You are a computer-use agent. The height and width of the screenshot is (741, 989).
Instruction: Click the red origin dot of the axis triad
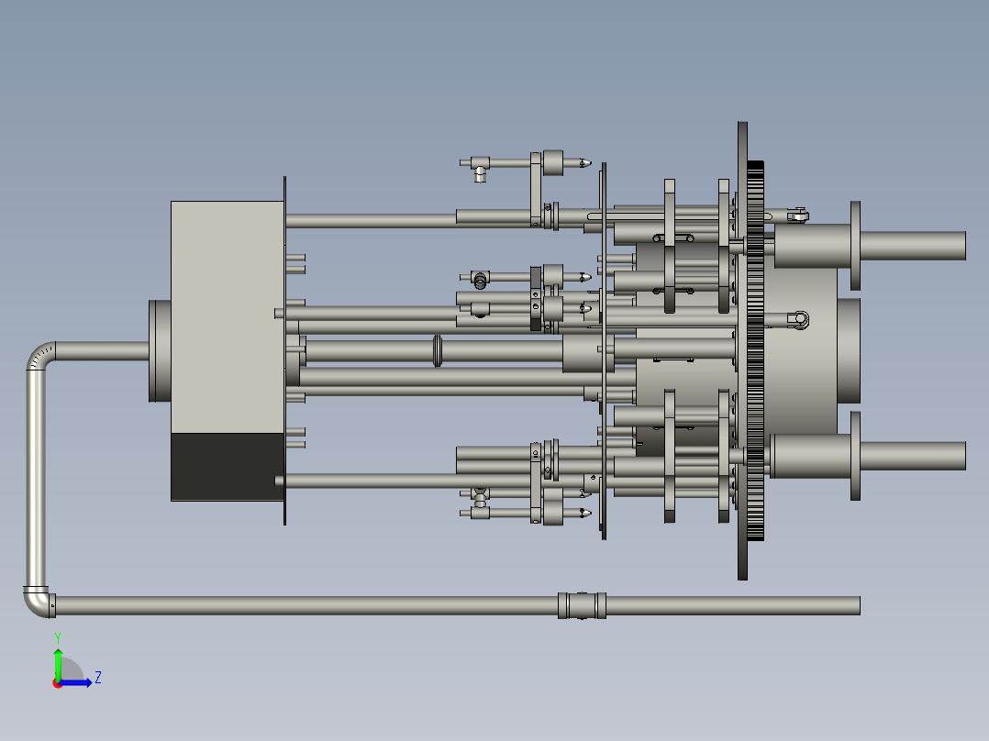pyautogui.click(x=57, y=684)
